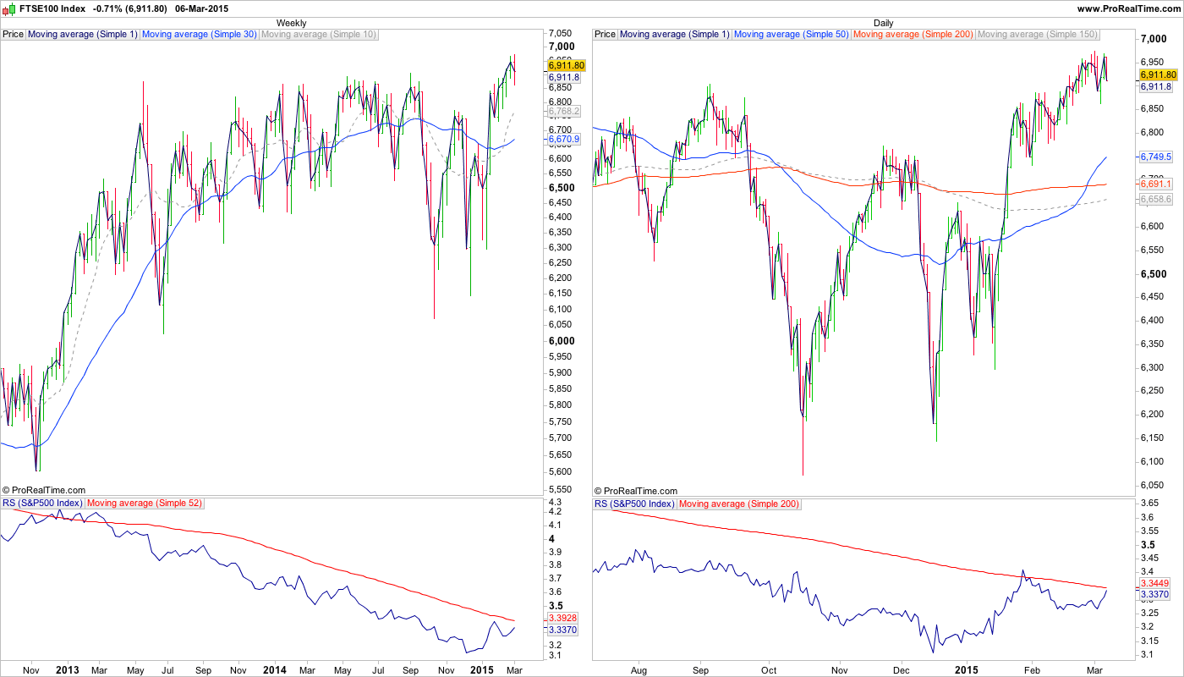Screen dimensions: 1184x677
Task: Click the 6,500 level on the Daily price axis
Action: click(1154, 274)
